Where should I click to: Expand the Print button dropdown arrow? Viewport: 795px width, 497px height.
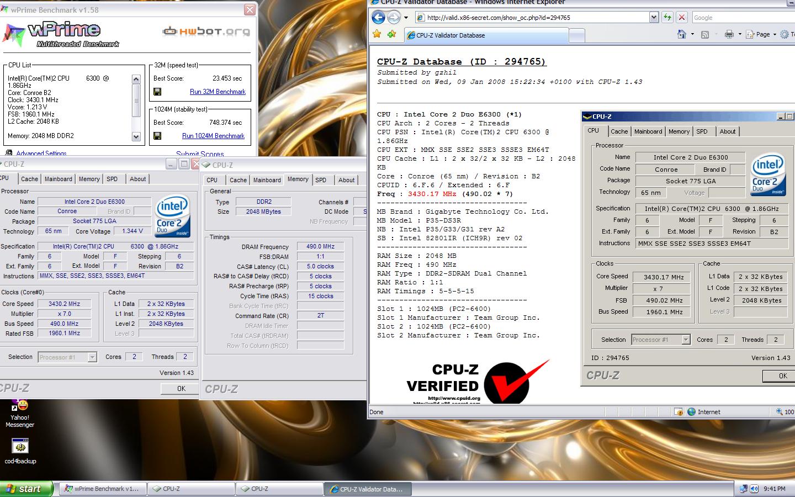point(739,34)
